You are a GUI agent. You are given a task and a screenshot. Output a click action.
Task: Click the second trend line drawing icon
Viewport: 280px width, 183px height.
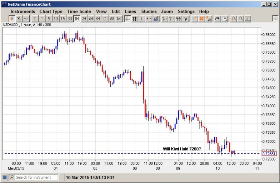coord(171,19)
